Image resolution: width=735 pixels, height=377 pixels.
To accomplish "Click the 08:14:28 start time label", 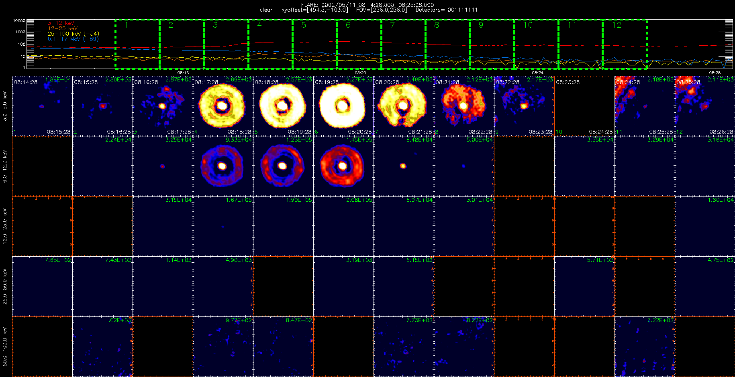I will coord(26,82).
